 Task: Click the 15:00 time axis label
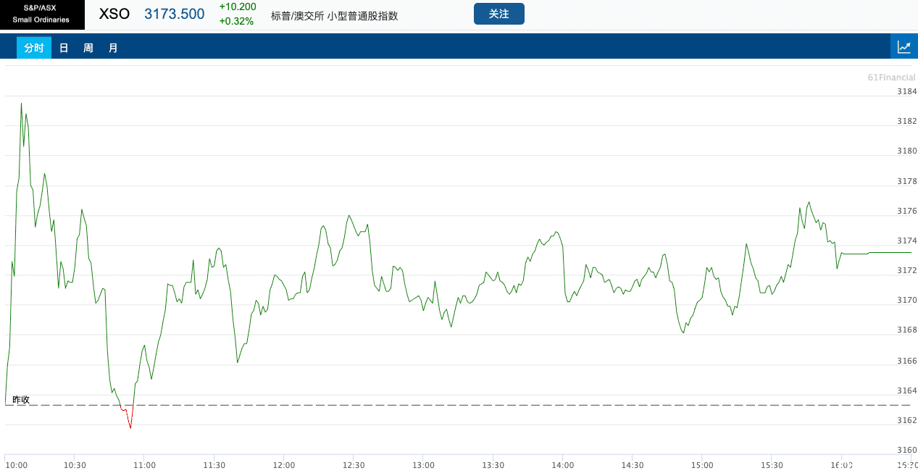[702, 465]
